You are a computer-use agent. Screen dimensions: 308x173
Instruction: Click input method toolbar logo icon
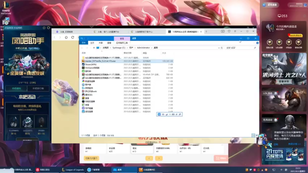coord(159,114)
